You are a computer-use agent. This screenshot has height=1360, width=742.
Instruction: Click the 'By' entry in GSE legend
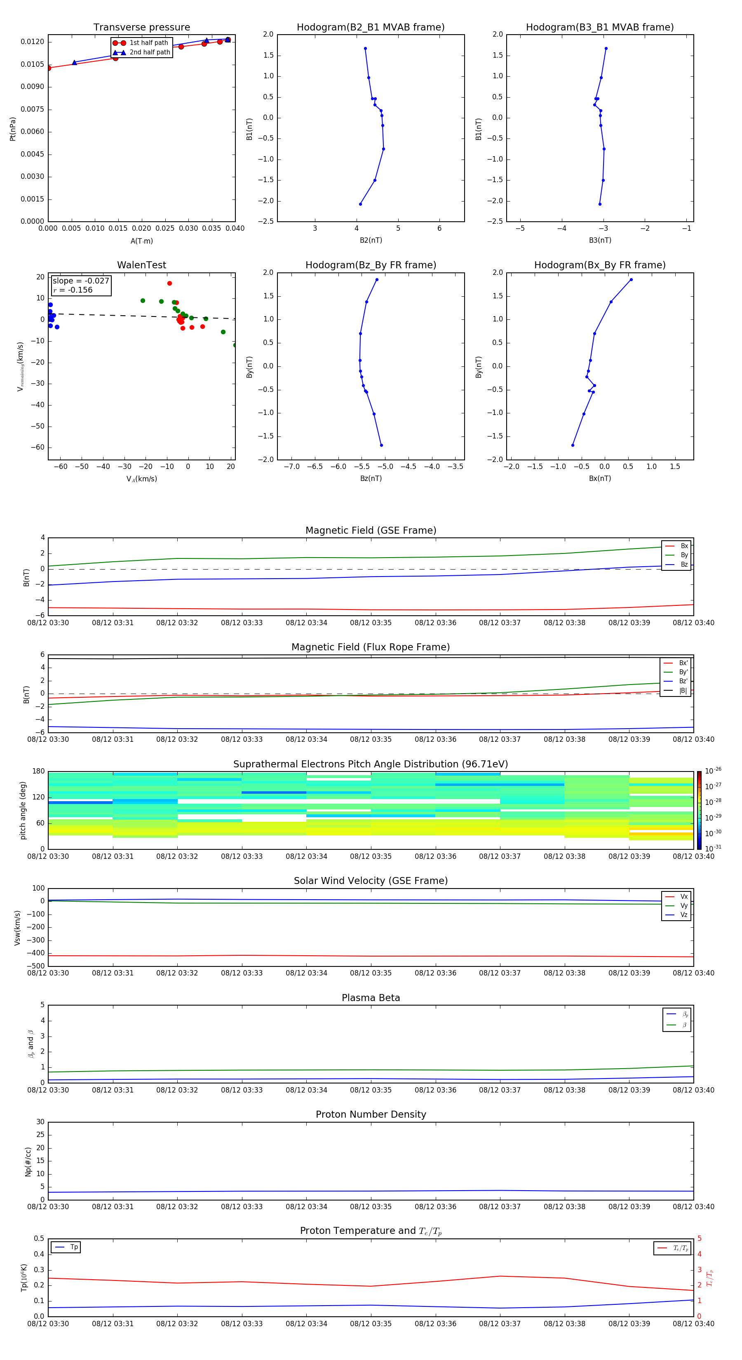676,556
